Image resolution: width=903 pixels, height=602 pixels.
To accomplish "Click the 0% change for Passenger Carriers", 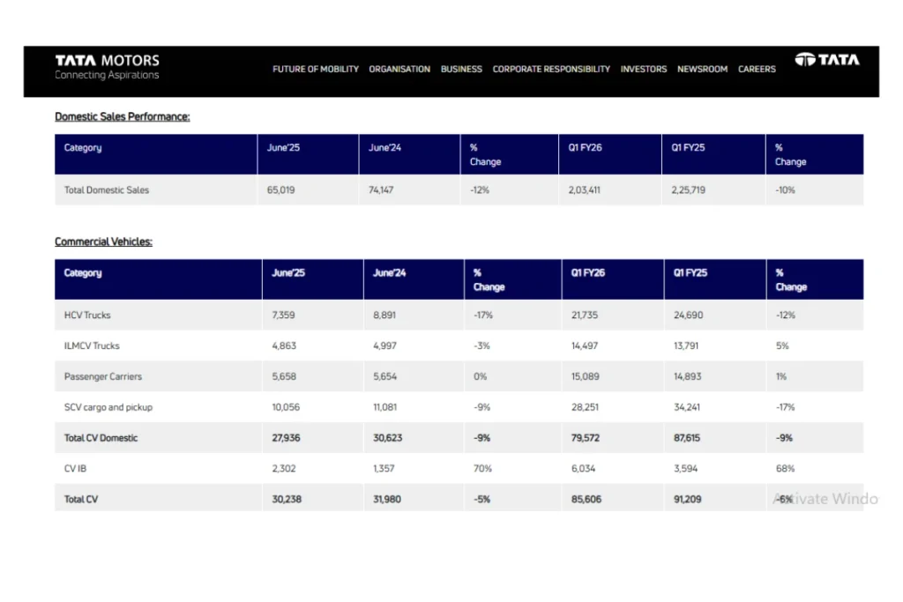I will (x=481, y=376).
